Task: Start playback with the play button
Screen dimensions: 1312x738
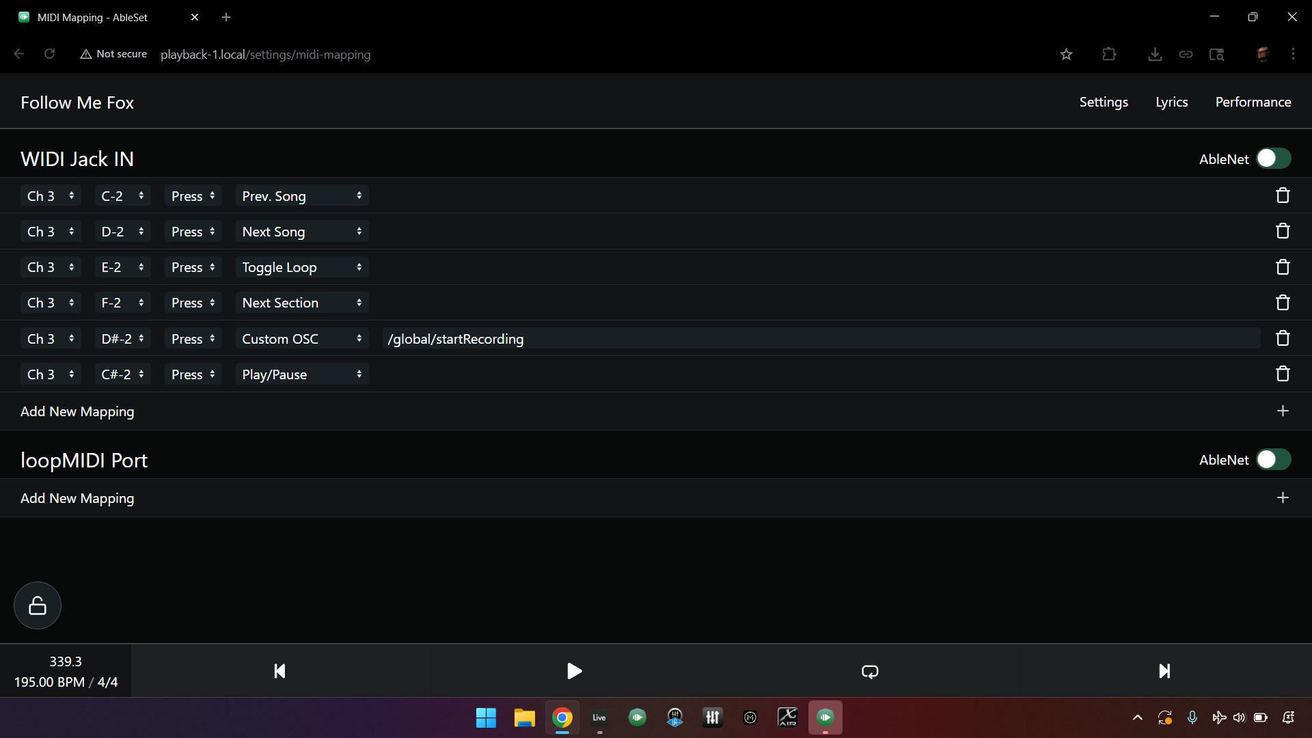Action: (575, 671)
